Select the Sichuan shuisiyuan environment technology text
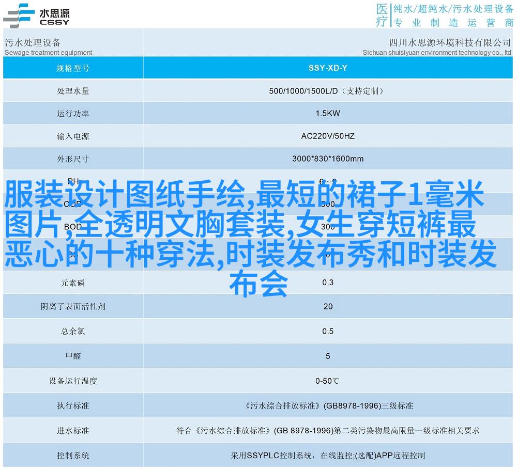517x470 pixels. point(436,52)
